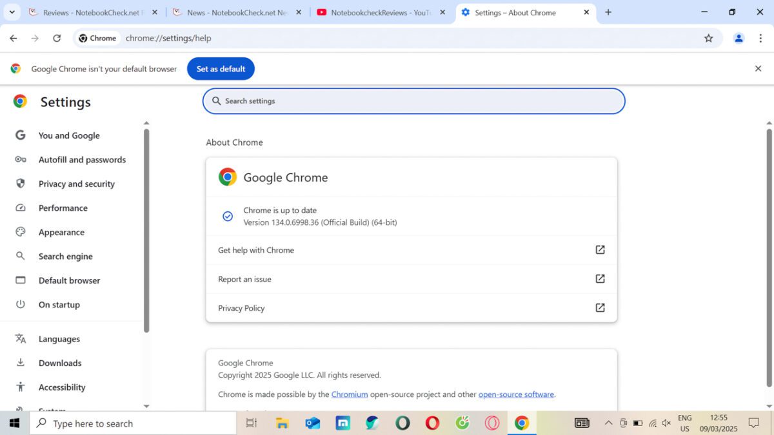This screenshot has height=435, width=774.
Task: Close the Reviews – NotebookCheck.net tab
Action: pos(155,12)
